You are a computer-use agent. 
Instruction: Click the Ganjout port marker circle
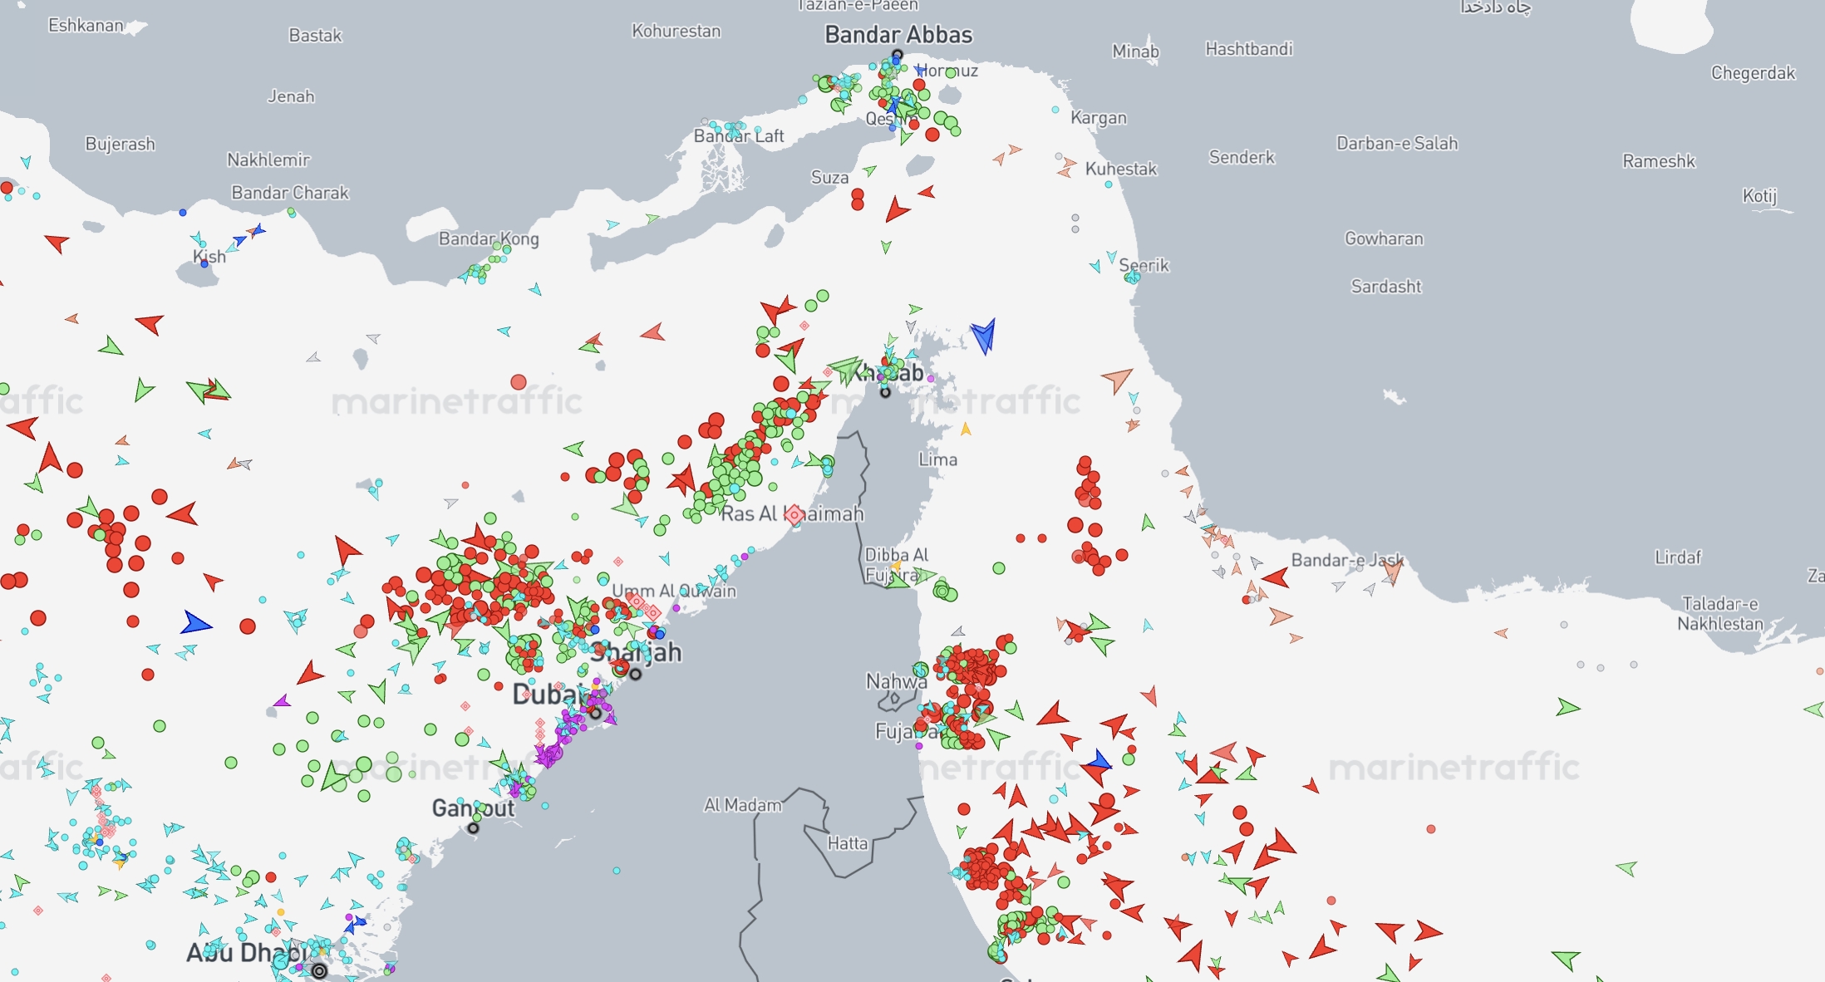click(474, 827)
